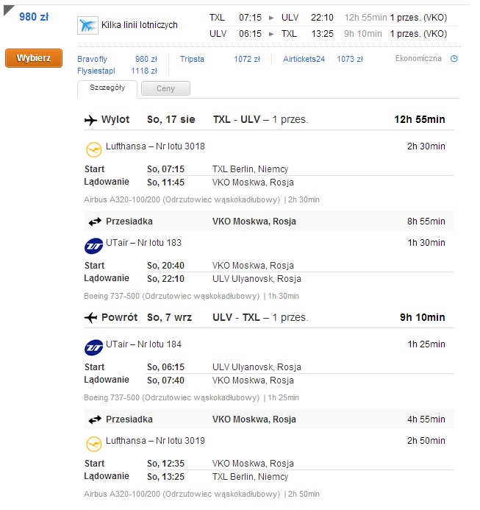Click Lufthansa logo for flight 3019
This screenshot has width=480, height=510.
pos(93,445)
